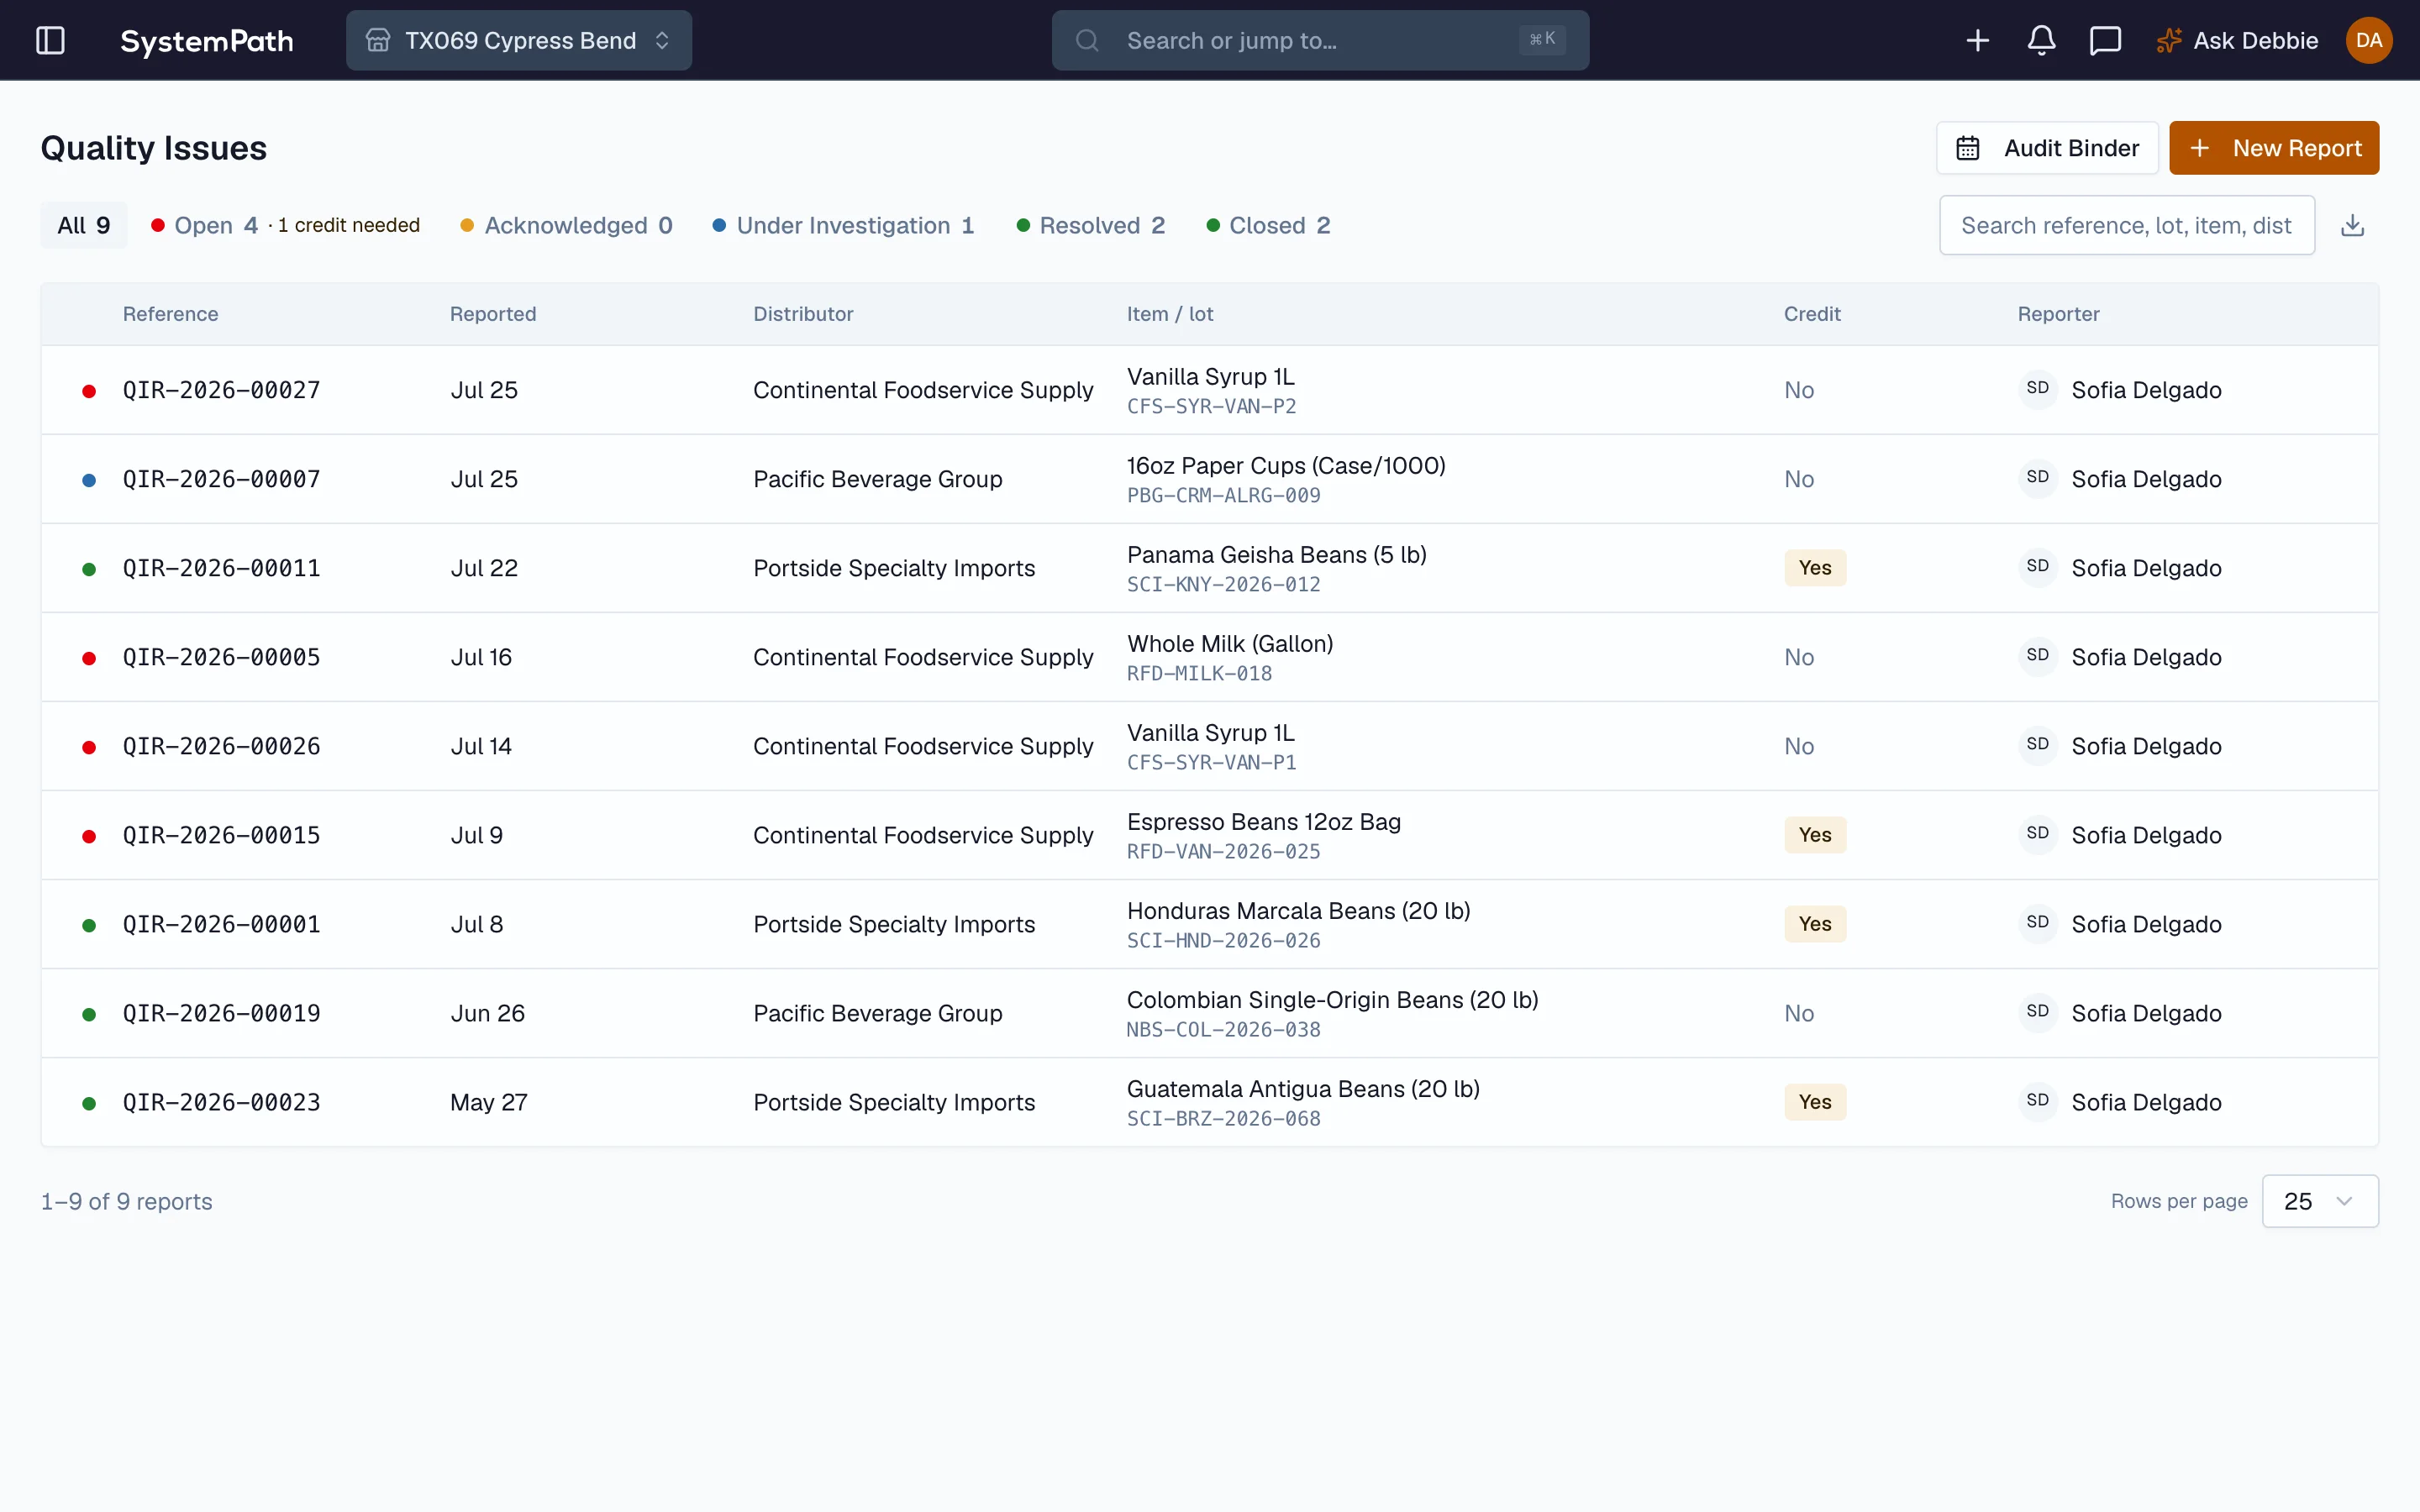Click the search reference, lot, item field
2420x1512 pixels.
[2126, 225]
